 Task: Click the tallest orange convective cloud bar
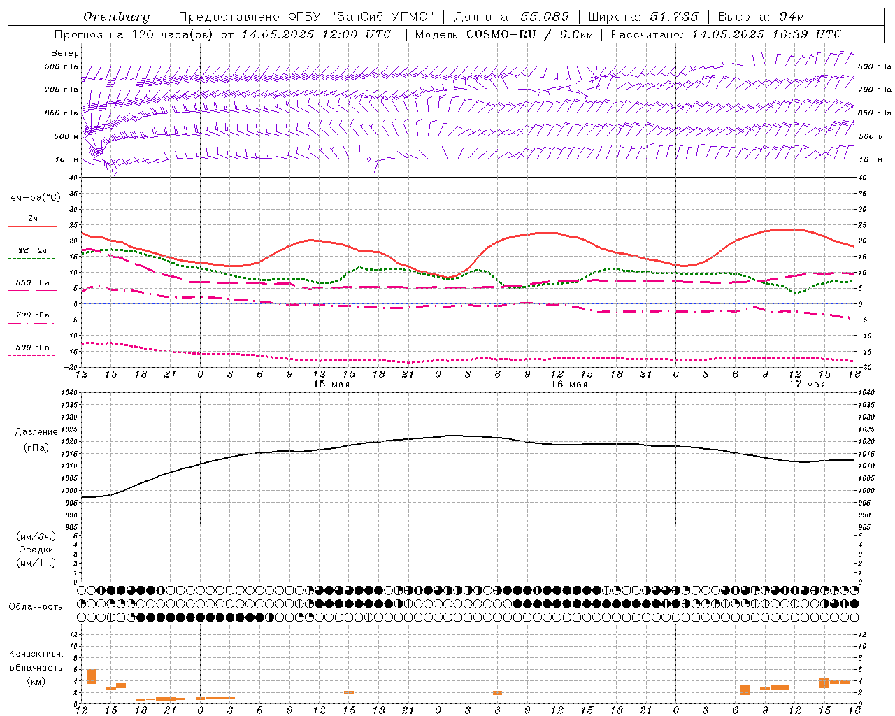coord(91,676)
